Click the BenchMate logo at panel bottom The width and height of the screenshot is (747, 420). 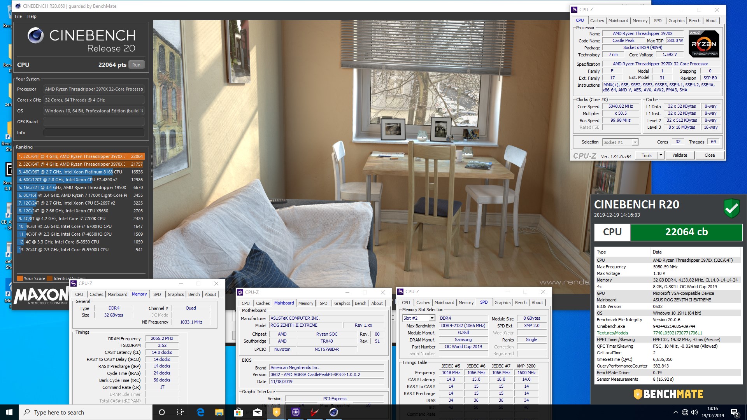pyautogui.click(x=668, y=394)
